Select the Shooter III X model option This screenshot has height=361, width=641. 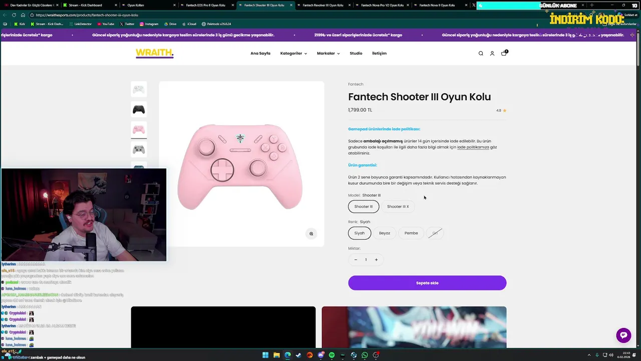click(x=398, y=207)
